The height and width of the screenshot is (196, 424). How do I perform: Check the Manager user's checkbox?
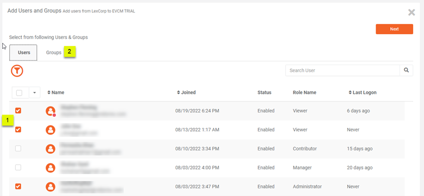[x=18, y=167]
